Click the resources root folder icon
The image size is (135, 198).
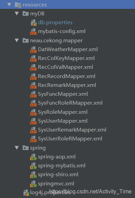pos(18,5)
